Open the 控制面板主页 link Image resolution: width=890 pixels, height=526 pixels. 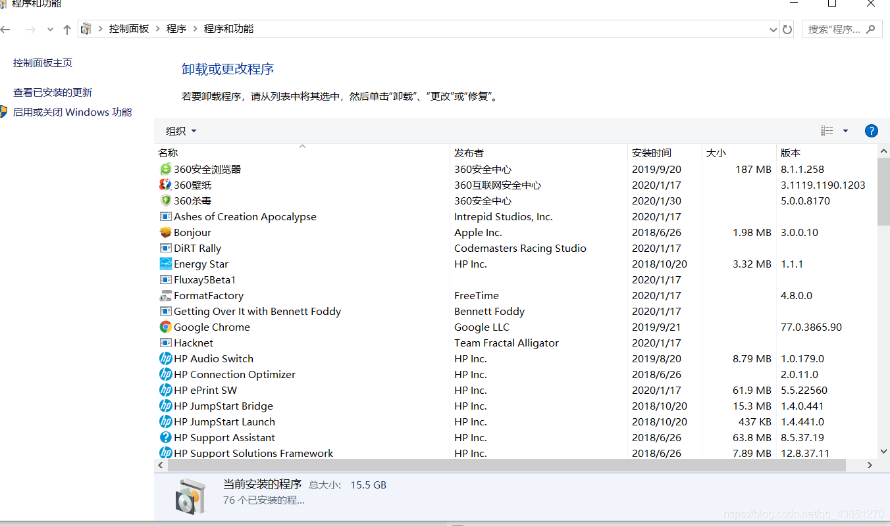pyautogui.click(x=43, y=63)
